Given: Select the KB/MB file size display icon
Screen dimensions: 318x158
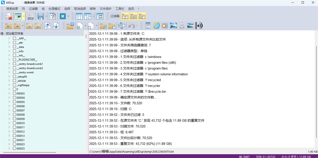Looking at the screenshot, I should pyautogui.click(x=99, y=16).
